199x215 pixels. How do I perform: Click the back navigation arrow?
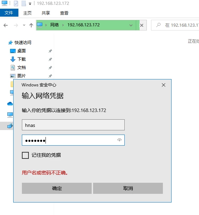[6, 25]
